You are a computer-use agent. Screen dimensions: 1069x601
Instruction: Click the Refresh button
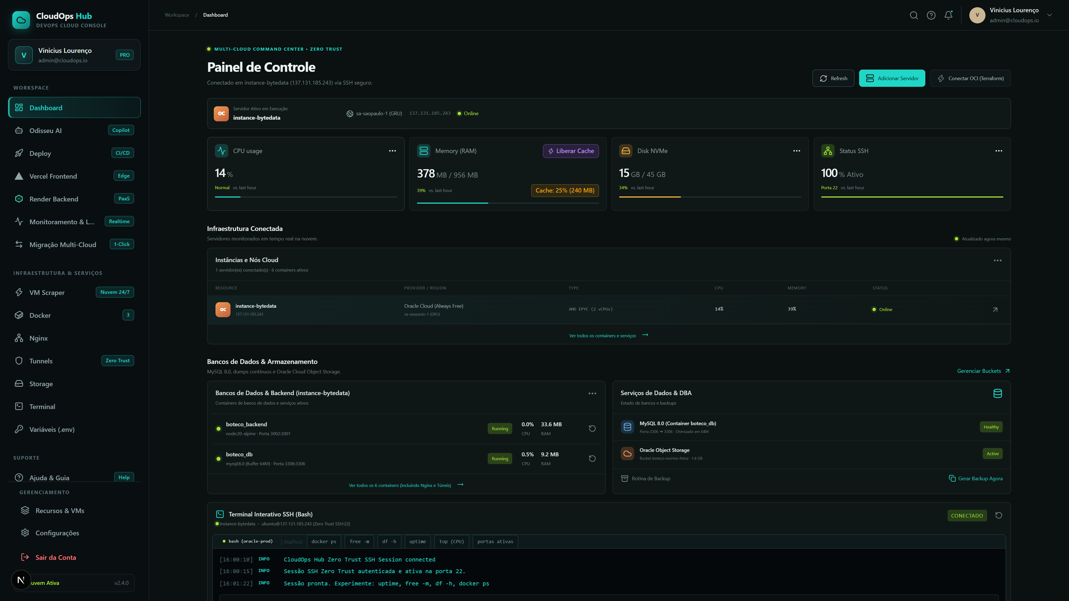[833, 78]
